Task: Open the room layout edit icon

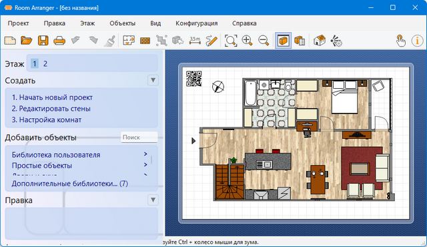Action: (129, 40)
